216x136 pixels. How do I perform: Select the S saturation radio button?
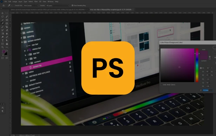[201, 72]
